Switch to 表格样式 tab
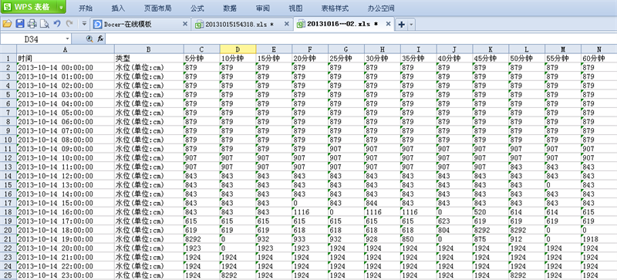The width and height of the screenshot is (617, 280). [335, 8]
